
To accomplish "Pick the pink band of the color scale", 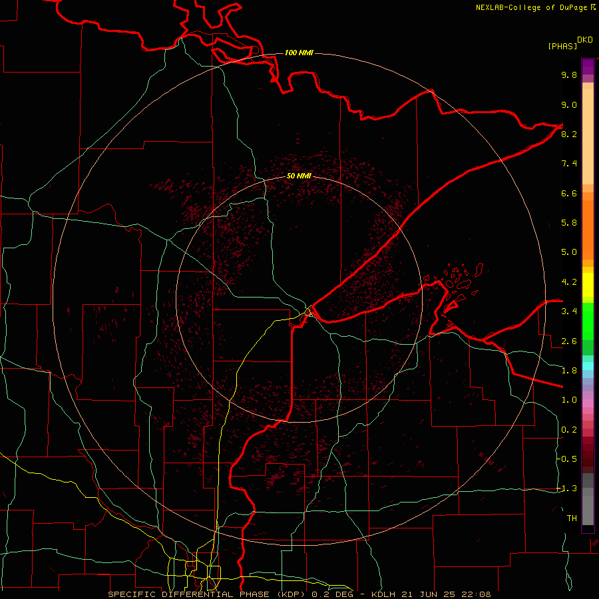I will pyautogui.click(x=588, y=403).
